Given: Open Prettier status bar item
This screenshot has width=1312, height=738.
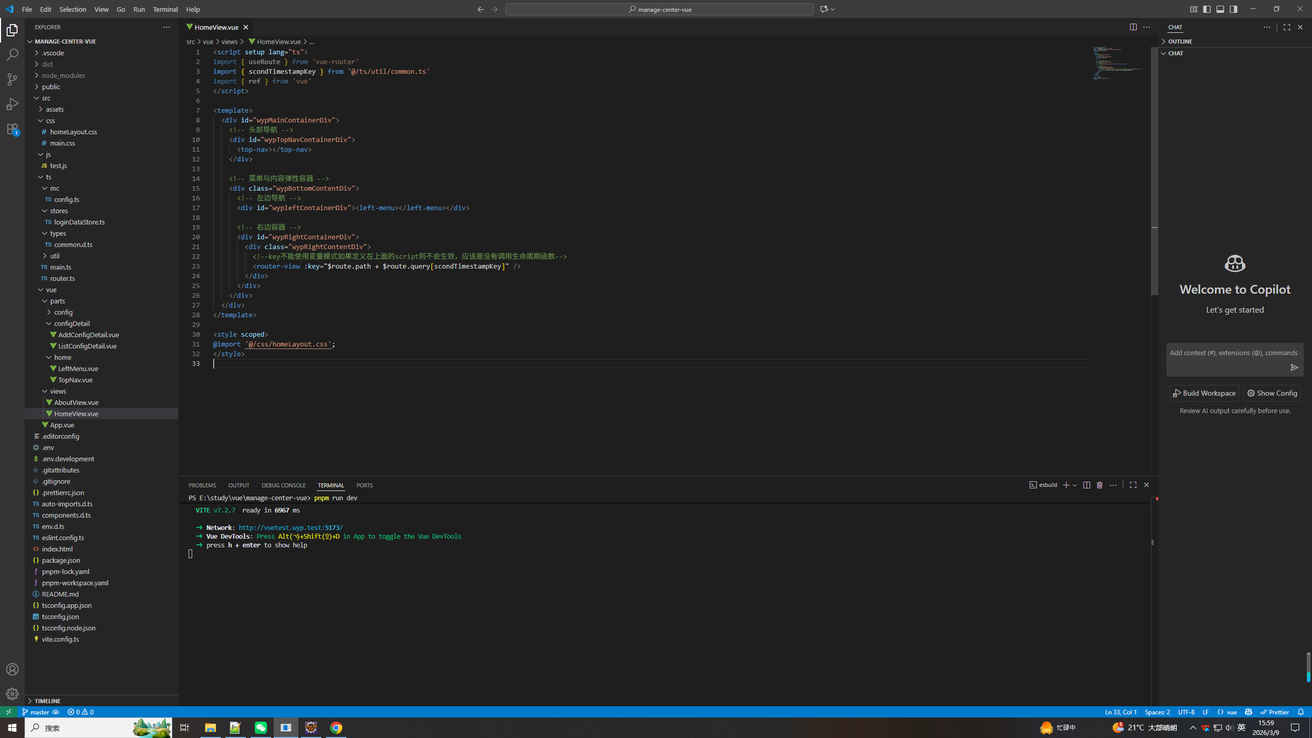Looking at the screenshot, I should [x=1275, y=712].
